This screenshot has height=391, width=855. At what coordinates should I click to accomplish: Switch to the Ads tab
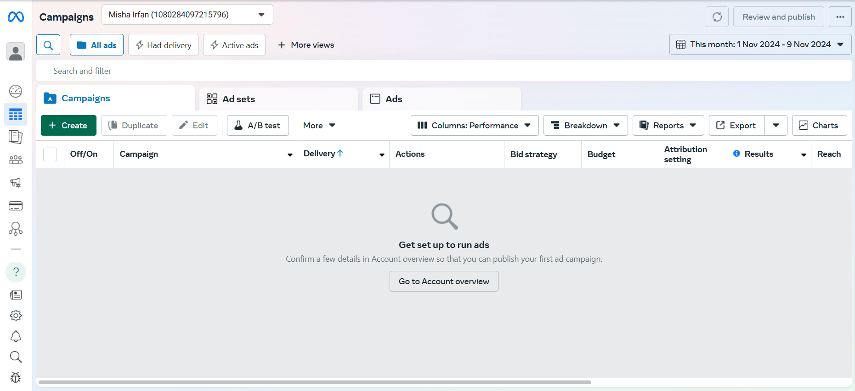click(442, 99)
